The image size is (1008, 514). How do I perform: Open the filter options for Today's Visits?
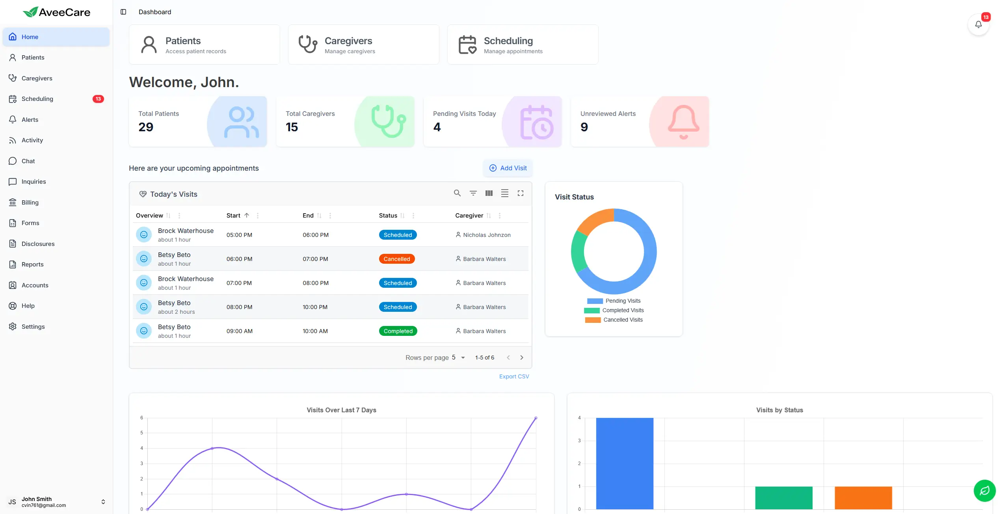click(473, 193)
